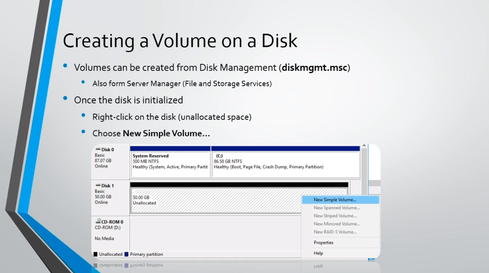Click the blue Primary partition legend square

(126, 254)
